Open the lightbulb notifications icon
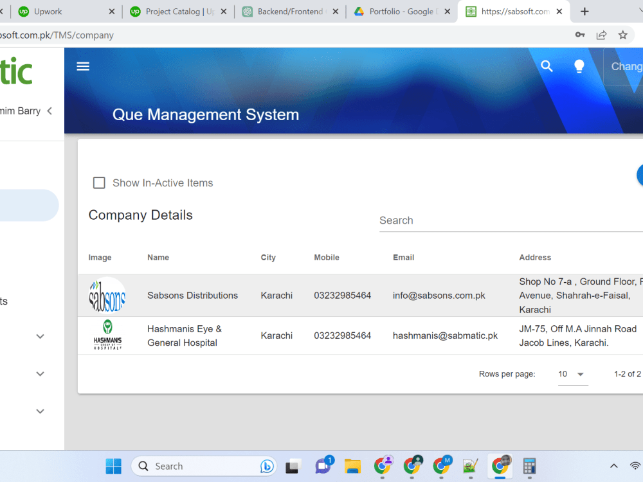643x482 pixels. pyautogui.click(x=579, y=66)
